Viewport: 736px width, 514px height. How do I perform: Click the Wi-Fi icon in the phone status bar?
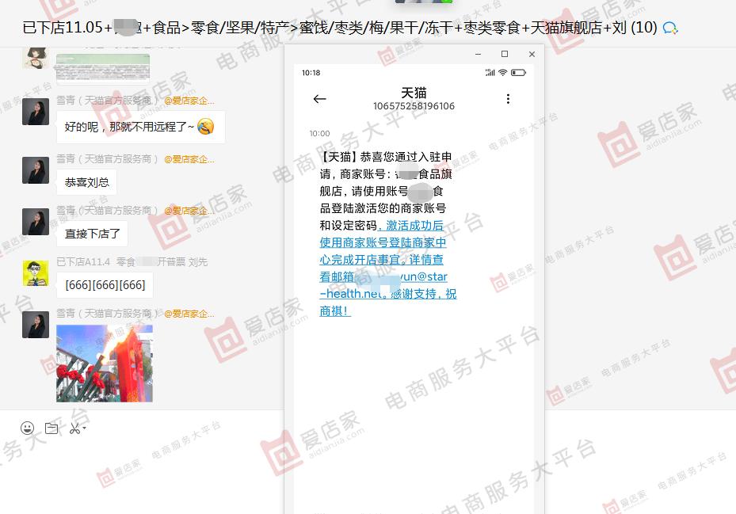[503, 72]
